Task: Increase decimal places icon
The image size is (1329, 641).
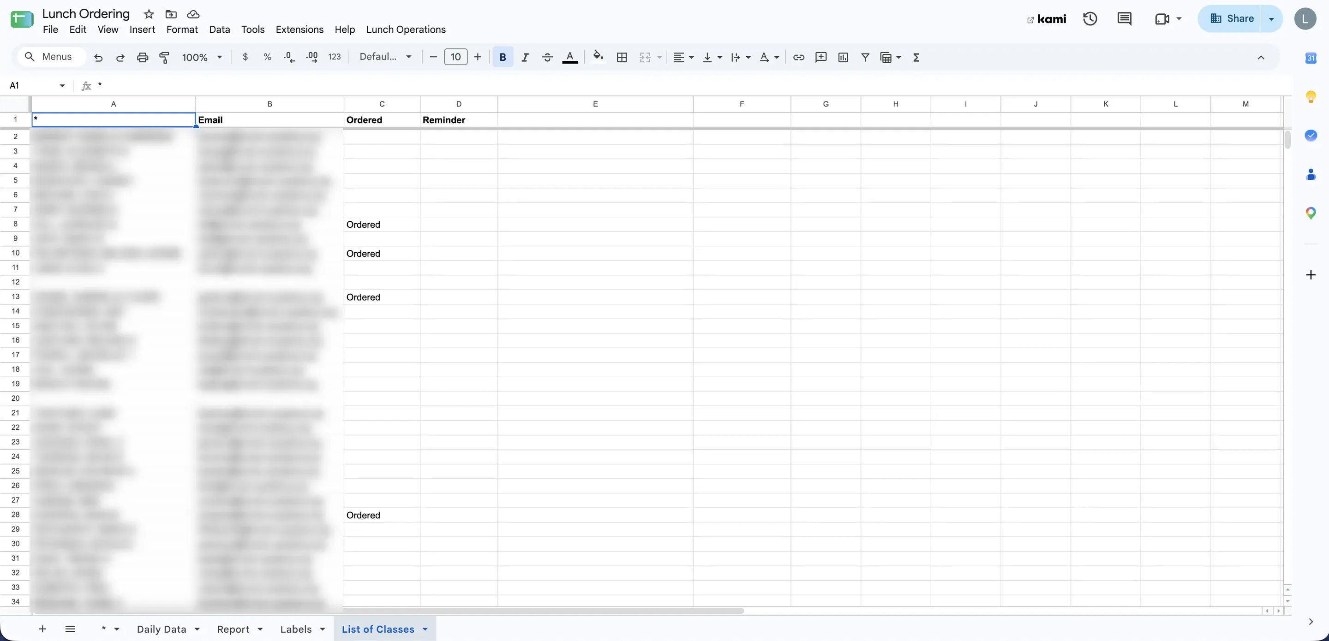Action: 311,57
